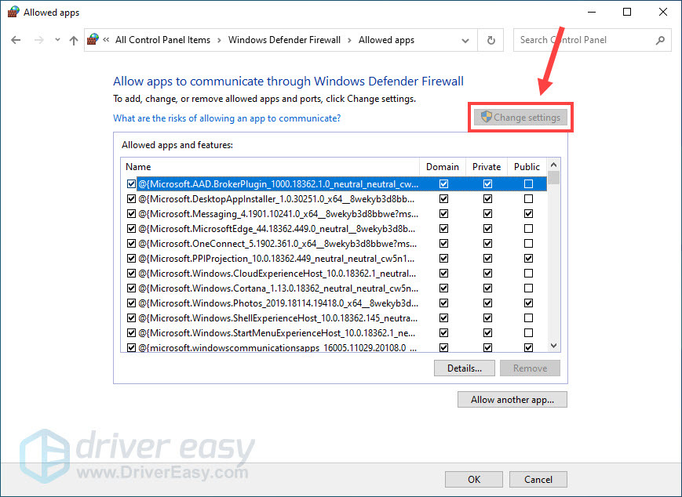Click the Forward navigation arrow
682x497 pixels.
tap(38, 40)
